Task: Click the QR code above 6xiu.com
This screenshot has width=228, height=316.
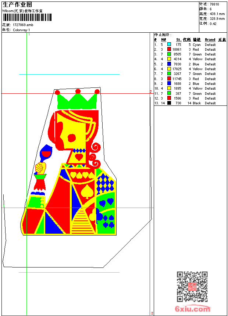Action: point(192,287)
